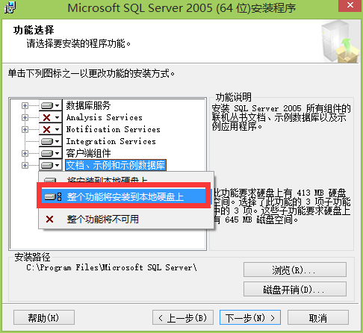The width and height of the screenshot is (363, 333).
Task: Cancel setup with 取消 button
Action: pos(318,317)
